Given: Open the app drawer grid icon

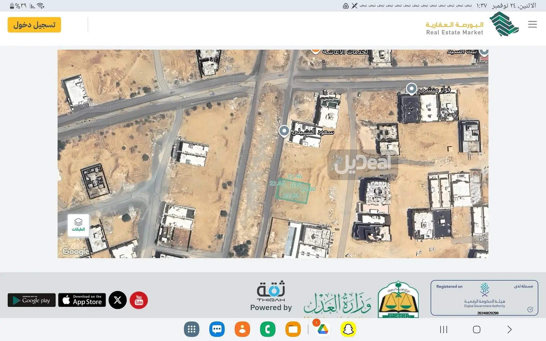Looking at the screenshot, I should [x=191, y=329].
